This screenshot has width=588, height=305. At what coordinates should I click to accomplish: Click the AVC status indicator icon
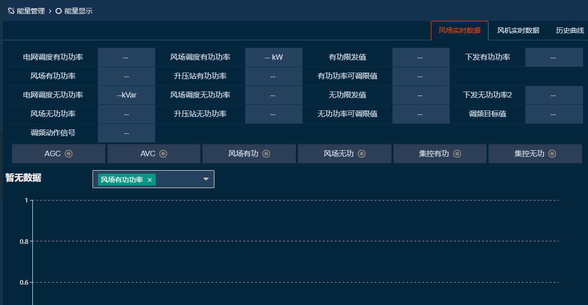pos(163,154)
